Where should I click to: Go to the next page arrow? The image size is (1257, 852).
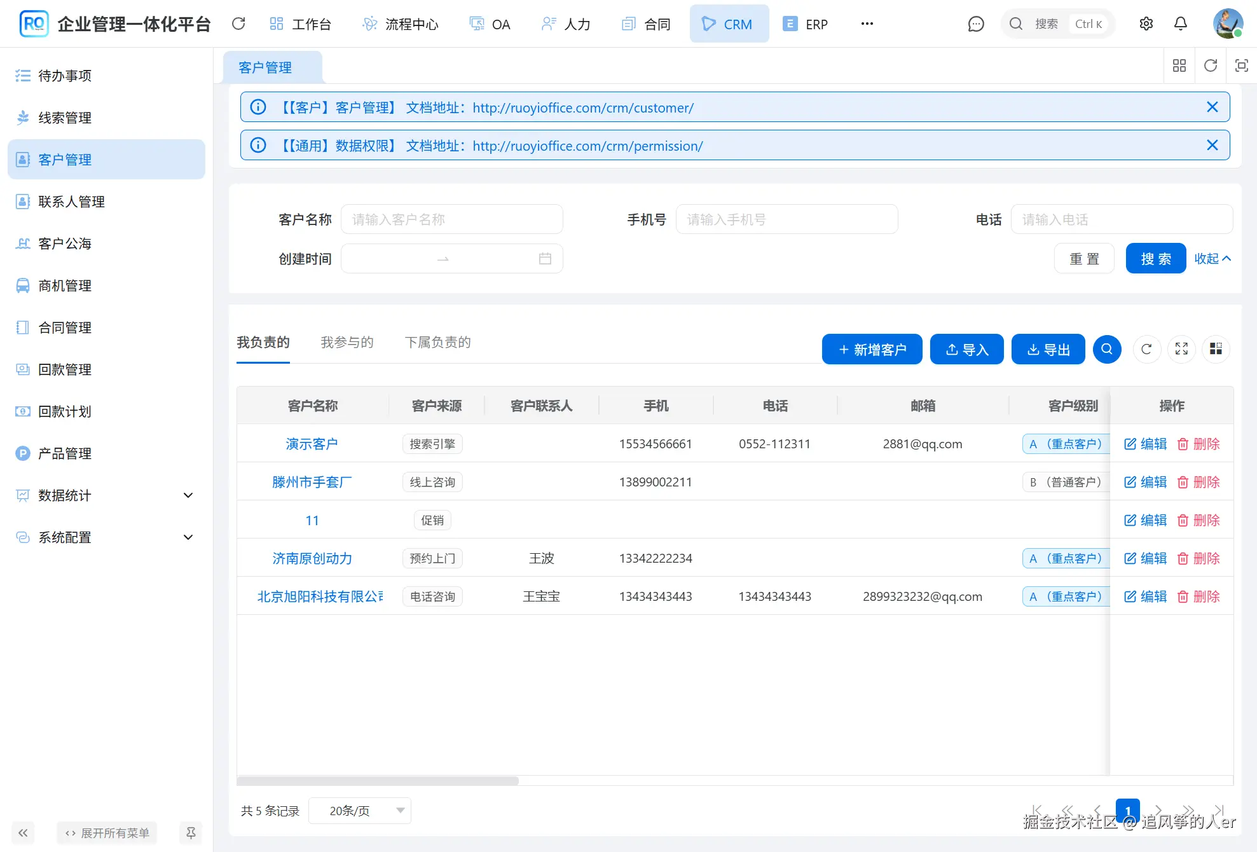tap(1158, 811)
